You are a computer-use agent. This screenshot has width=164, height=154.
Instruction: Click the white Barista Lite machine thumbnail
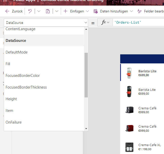point(129,73)
